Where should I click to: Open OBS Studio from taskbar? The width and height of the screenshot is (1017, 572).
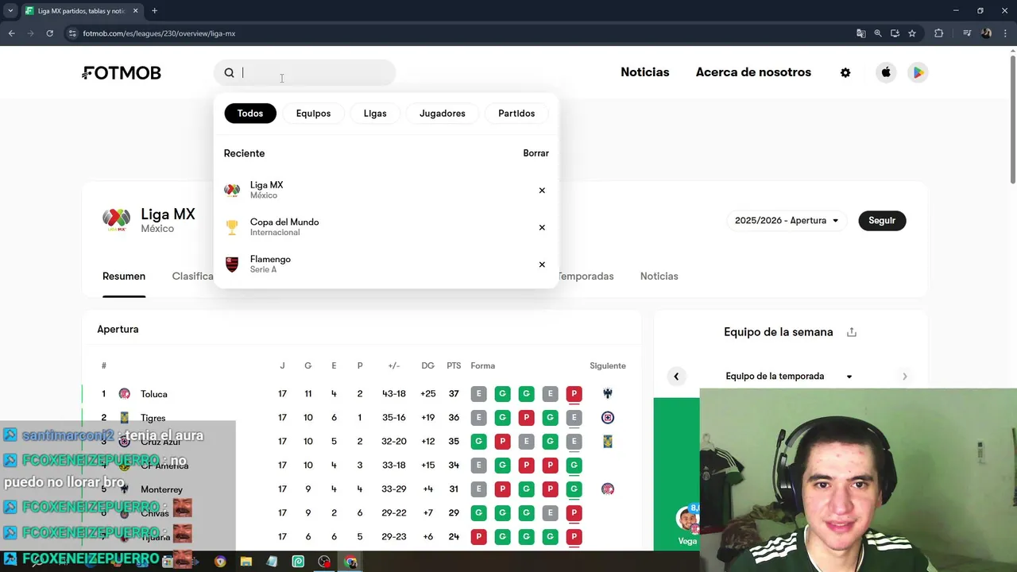coord(324,562)
